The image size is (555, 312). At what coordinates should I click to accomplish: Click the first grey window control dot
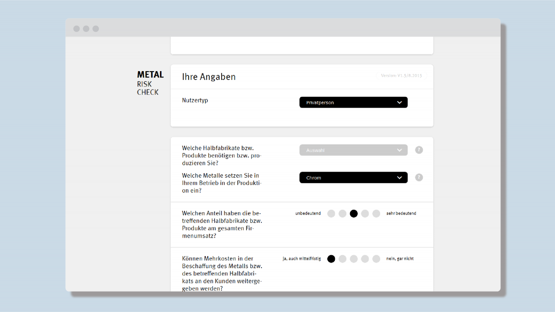click(x=76, y=29)
